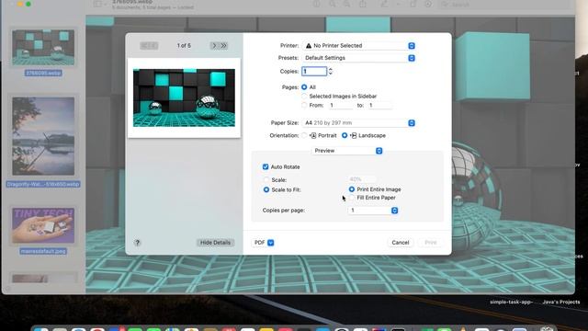
Task: Choose Print Entire Image option
Action: pos(351,189)
